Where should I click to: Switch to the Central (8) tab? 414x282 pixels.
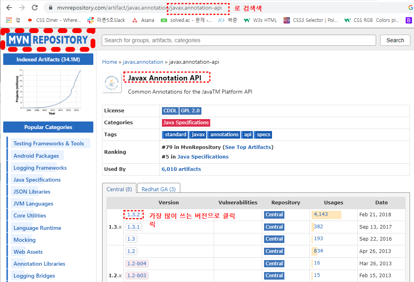coord(119,189)
